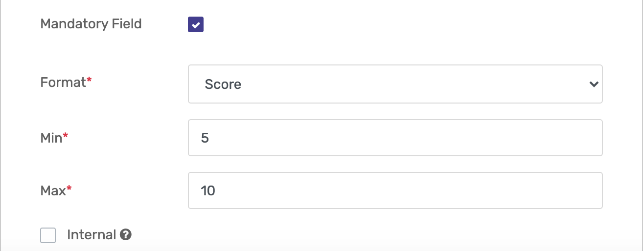Click the chevron arrow in Format dropdown
The image size is (643, 251).
coord(594,84)
